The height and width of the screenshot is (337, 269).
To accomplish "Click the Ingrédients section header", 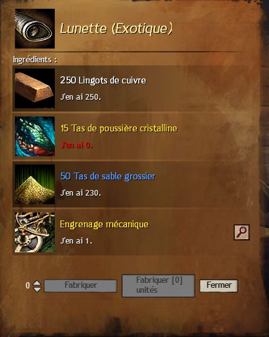I will point(35,60).
